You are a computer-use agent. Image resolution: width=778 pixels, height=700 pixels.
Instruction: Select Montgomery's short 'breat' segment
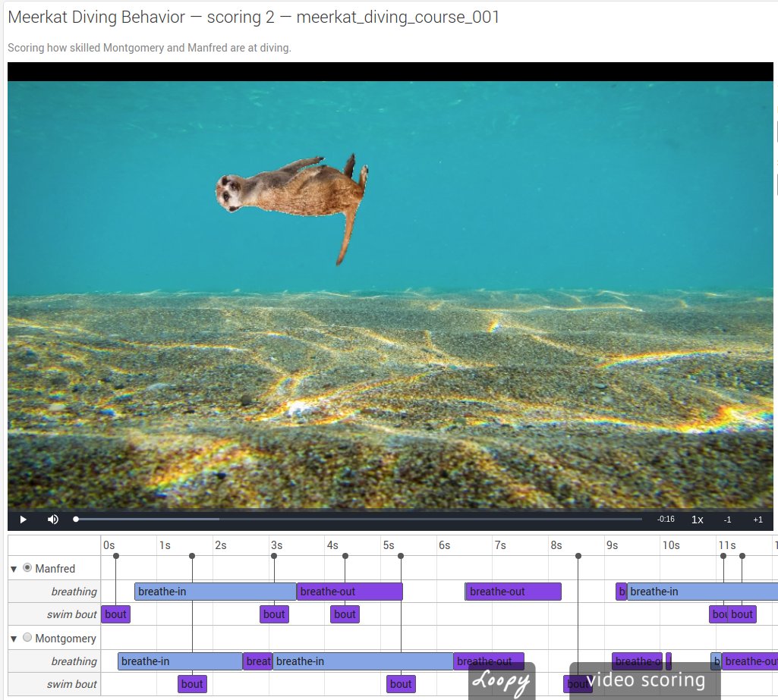tap(257, 661)
